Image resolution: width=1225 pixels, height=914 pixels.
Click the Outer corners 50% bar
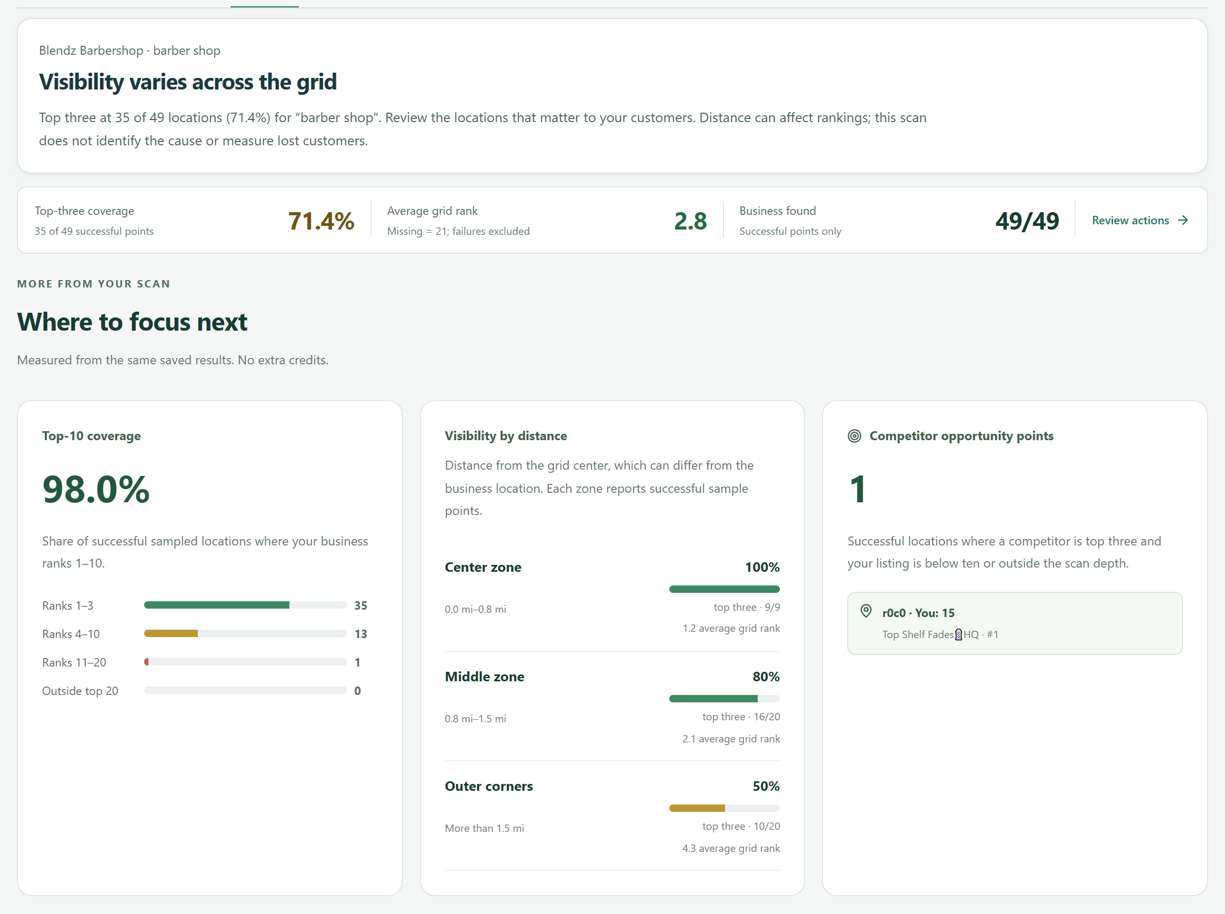coord(724,808)
